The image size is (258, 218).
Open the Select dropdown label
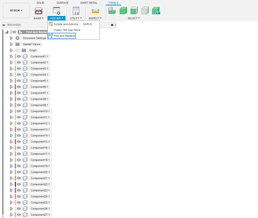[134, 18]
